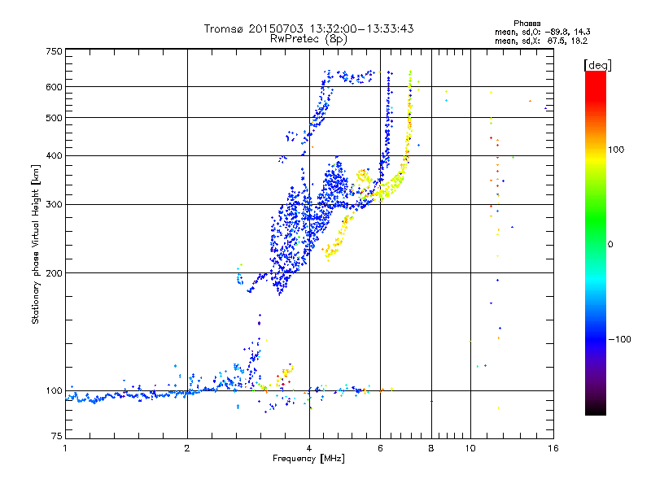Click the plot title 'Tromsø 20150703 13:32:00-13:33:43'
Image resolution: width=651 pixels, height=488 pixels.
[x=308, y=28]
